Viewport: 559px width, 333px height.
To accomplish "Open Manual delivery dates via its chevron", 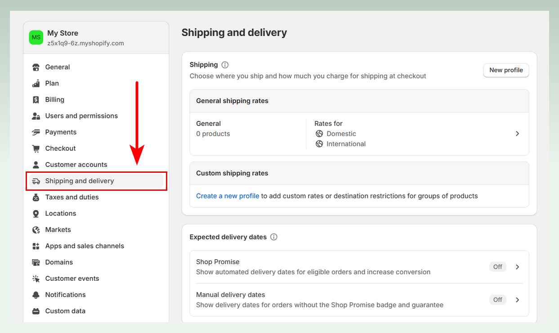I will (517, 299).
